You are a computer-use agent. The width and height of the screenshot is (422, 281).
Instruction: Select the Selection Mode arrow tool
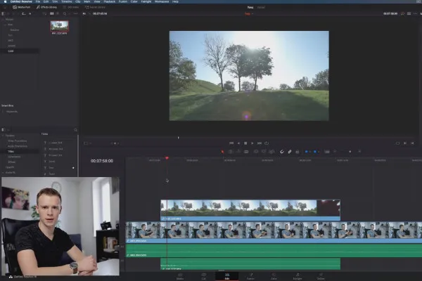coord(222,152)
